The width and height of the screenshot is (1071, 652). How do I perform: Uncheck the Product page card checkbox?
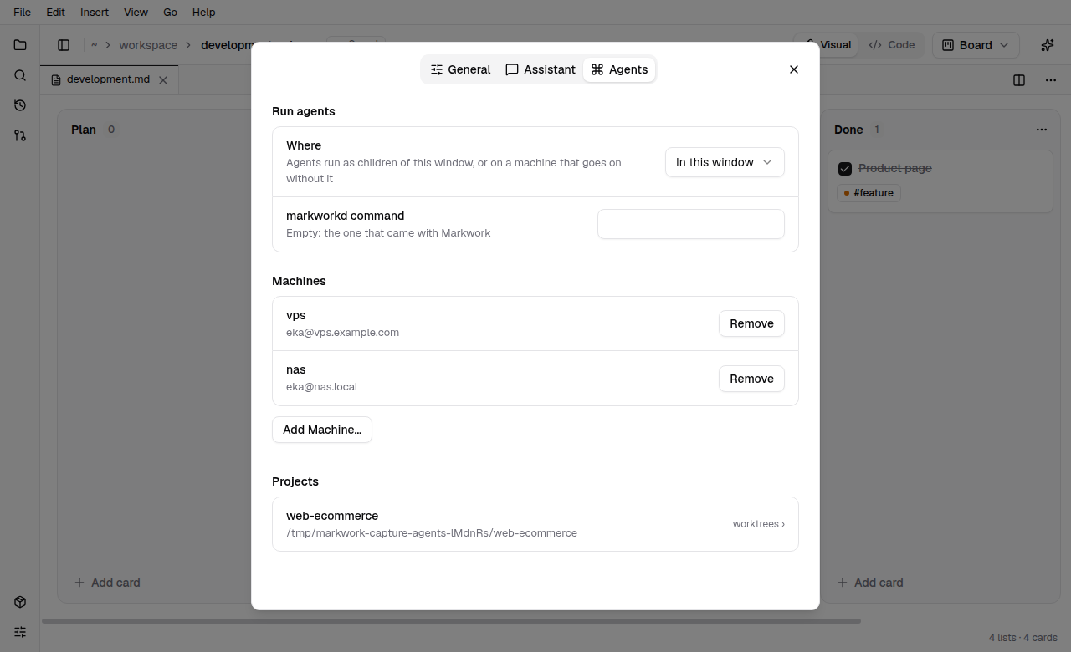pos(845,169)
